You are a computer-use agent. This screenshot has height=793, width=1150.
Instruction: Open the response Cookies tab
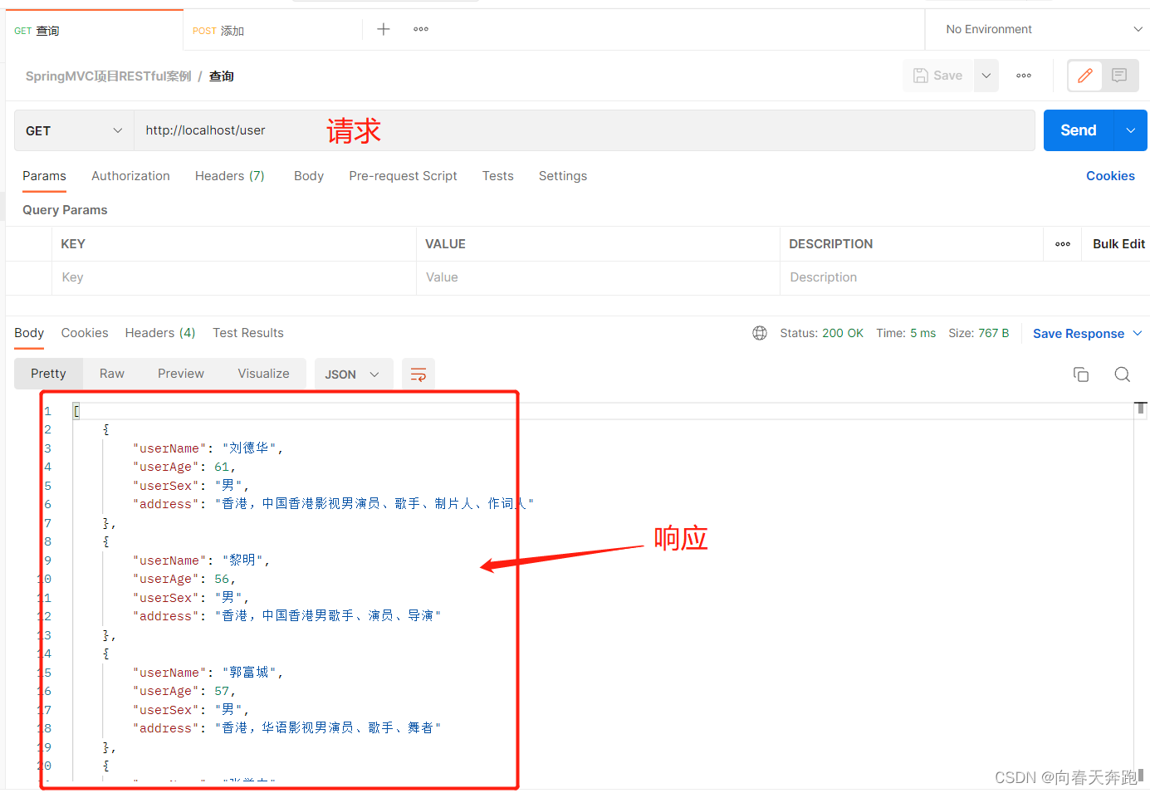click(x=85, y=333)
